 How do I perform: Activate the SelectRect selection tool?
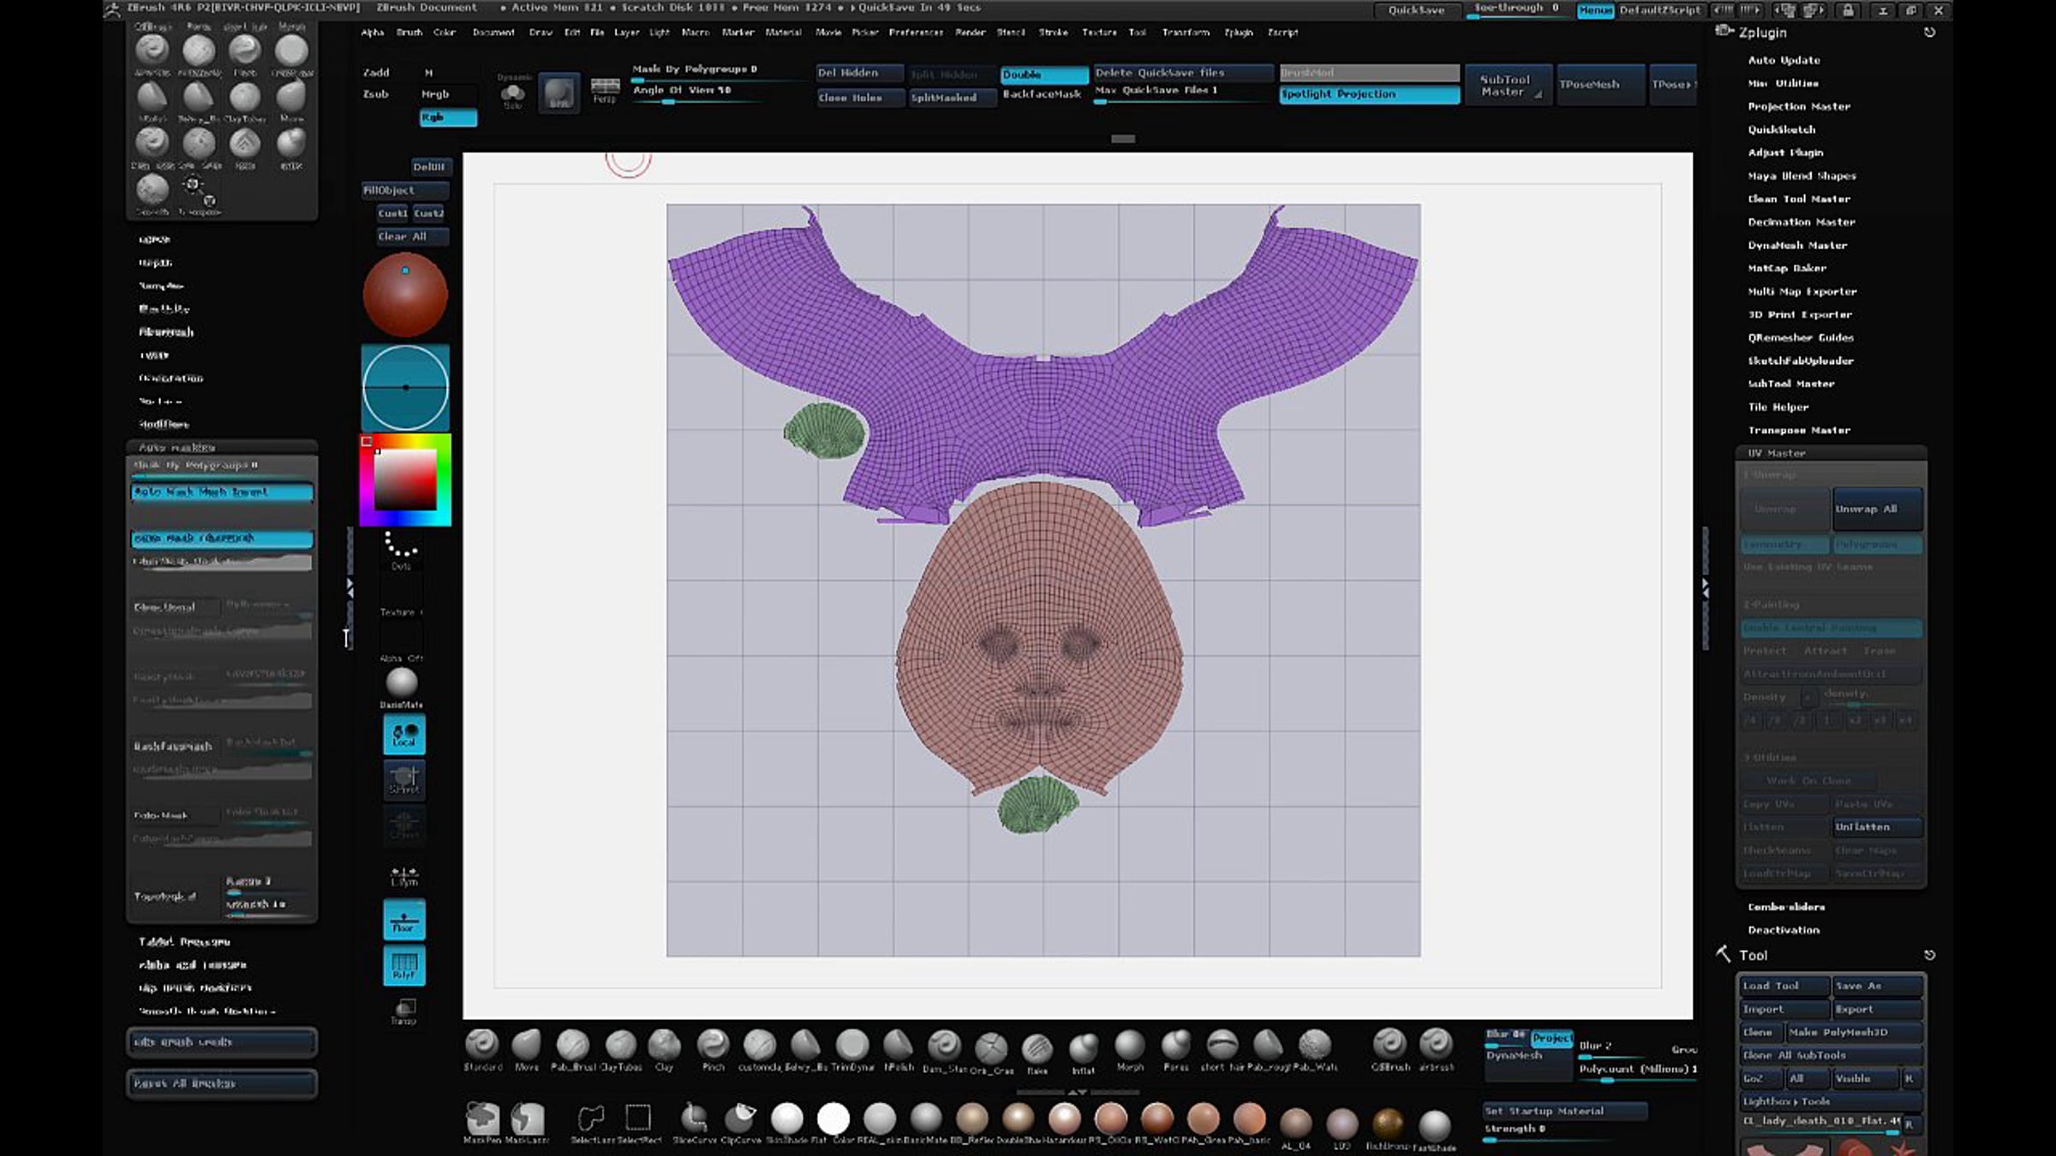coord(638,1118)
